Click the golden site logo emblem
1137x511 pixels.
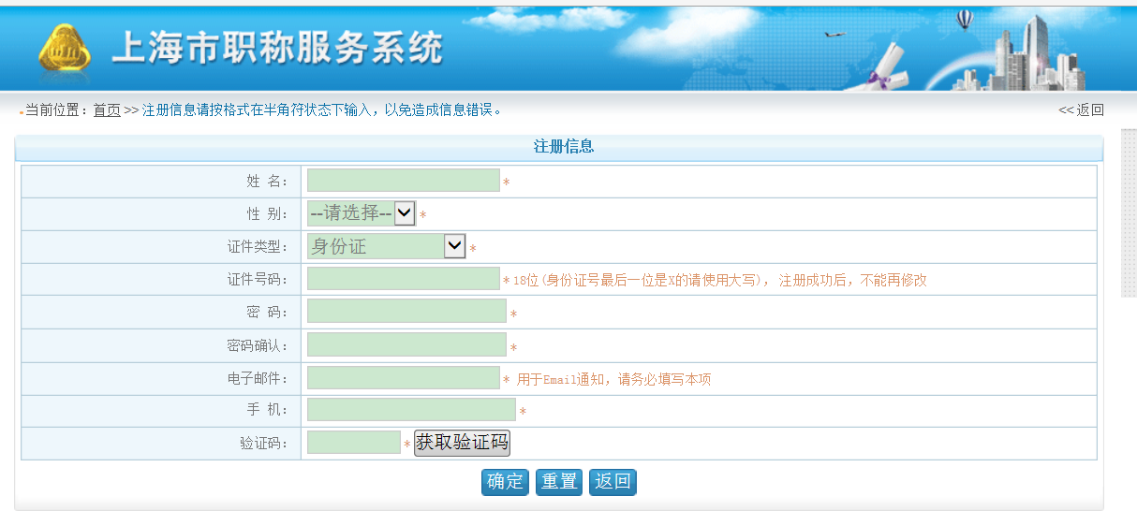[x=65, y=49]
